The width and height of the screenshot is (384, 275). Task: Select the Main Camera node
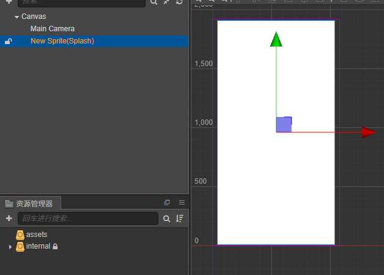[x=53, y=29]
